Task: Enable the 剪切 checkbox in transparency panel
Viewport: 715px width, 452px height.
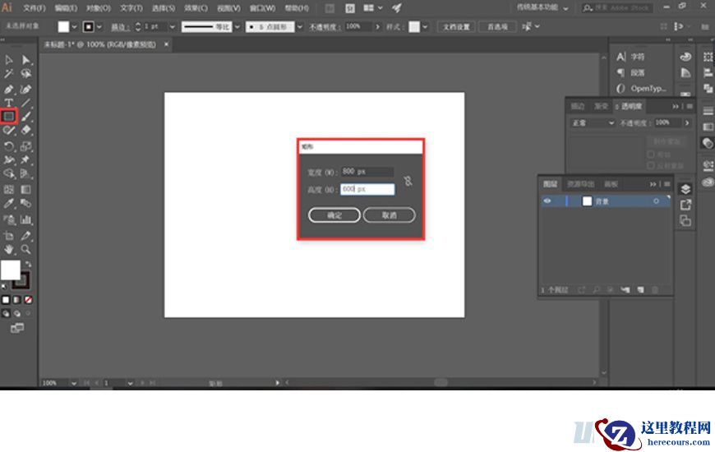Action: (x=651, y=154)
